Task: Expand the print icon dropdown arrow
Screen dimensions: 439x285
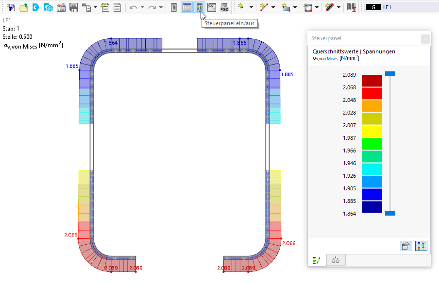Action: [x=96, y=7]
